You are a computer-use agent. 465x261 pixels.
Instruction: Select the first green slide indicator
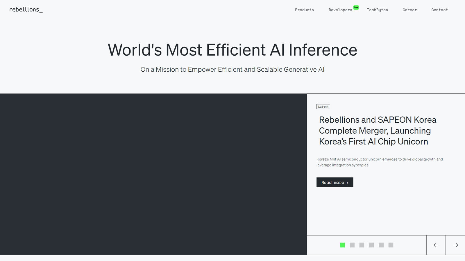click(x=342, y=245)
